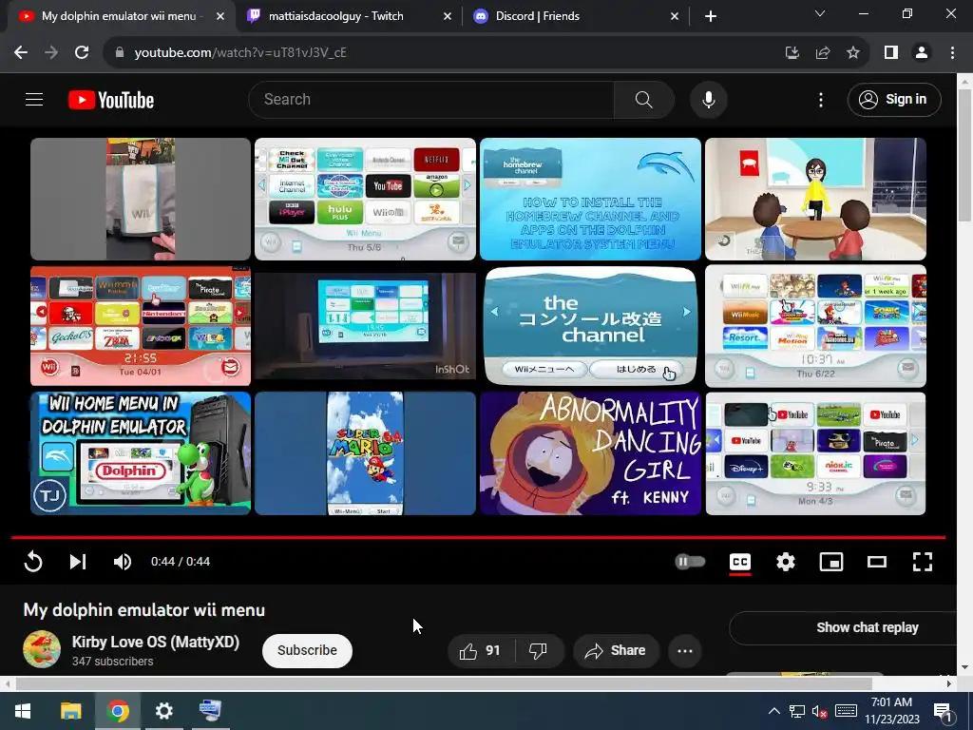The height and width of the screenshot is (730, 973).
Task: Click the video progress bar
Action: [478, 537]
